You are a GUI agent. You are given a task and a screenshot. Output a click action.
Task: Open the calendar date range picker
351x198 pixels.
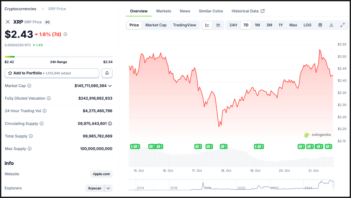pos(320,25)
